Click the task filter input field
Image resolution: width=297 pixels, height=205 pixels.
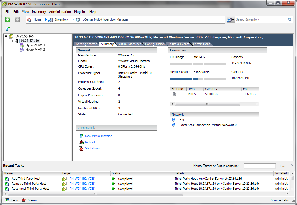click(259, 166)
